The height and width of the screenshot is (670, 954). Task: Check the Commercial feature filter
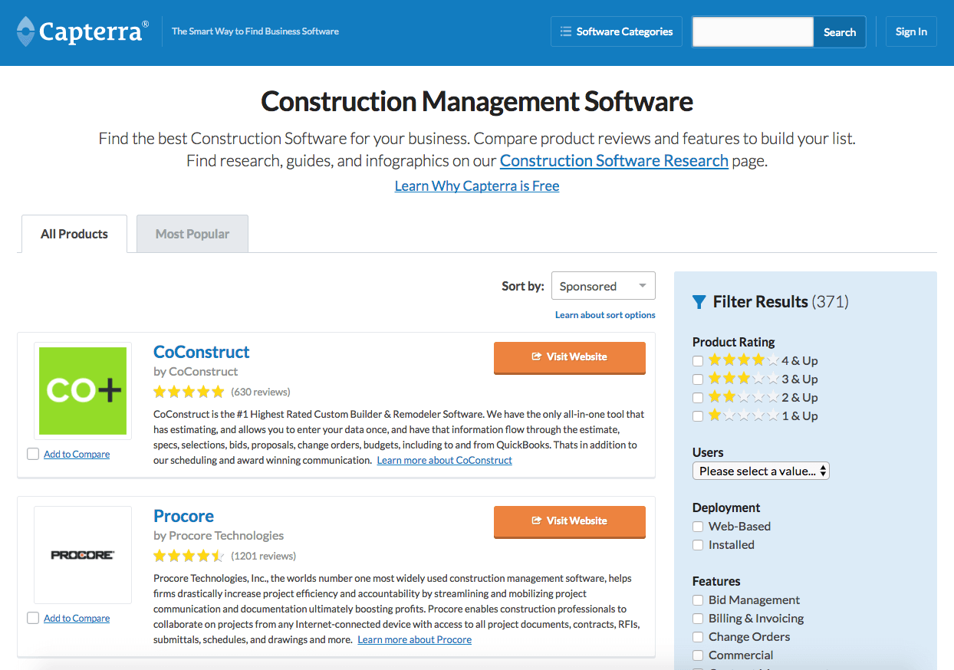(698, 655)
